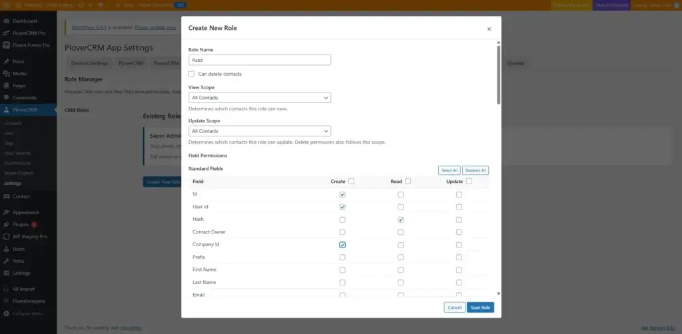This screenshot has width=682, height=334.
Task: Open the Automations submenu item
Action: point(17,163)
